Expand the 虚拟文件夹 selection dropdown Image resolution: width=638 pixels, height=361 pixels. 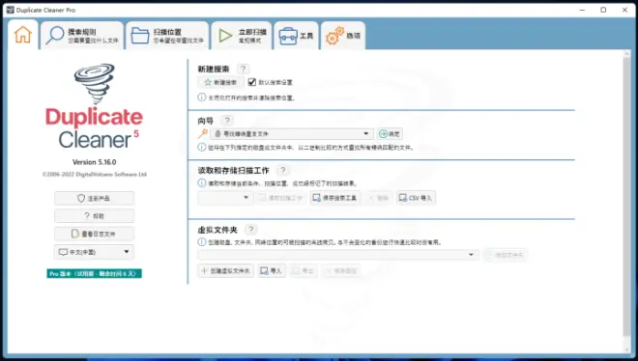point(338,255)
